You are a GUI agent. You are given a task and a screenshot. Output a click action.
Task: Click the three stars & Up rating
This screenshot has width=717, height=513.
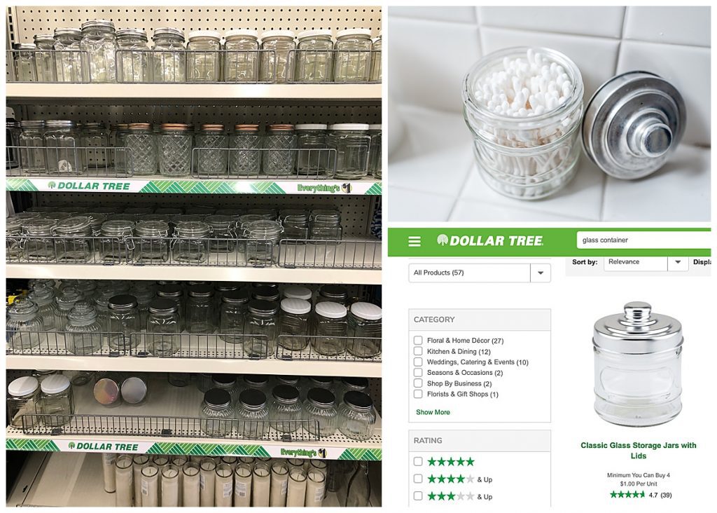click(x=459, y=496)
